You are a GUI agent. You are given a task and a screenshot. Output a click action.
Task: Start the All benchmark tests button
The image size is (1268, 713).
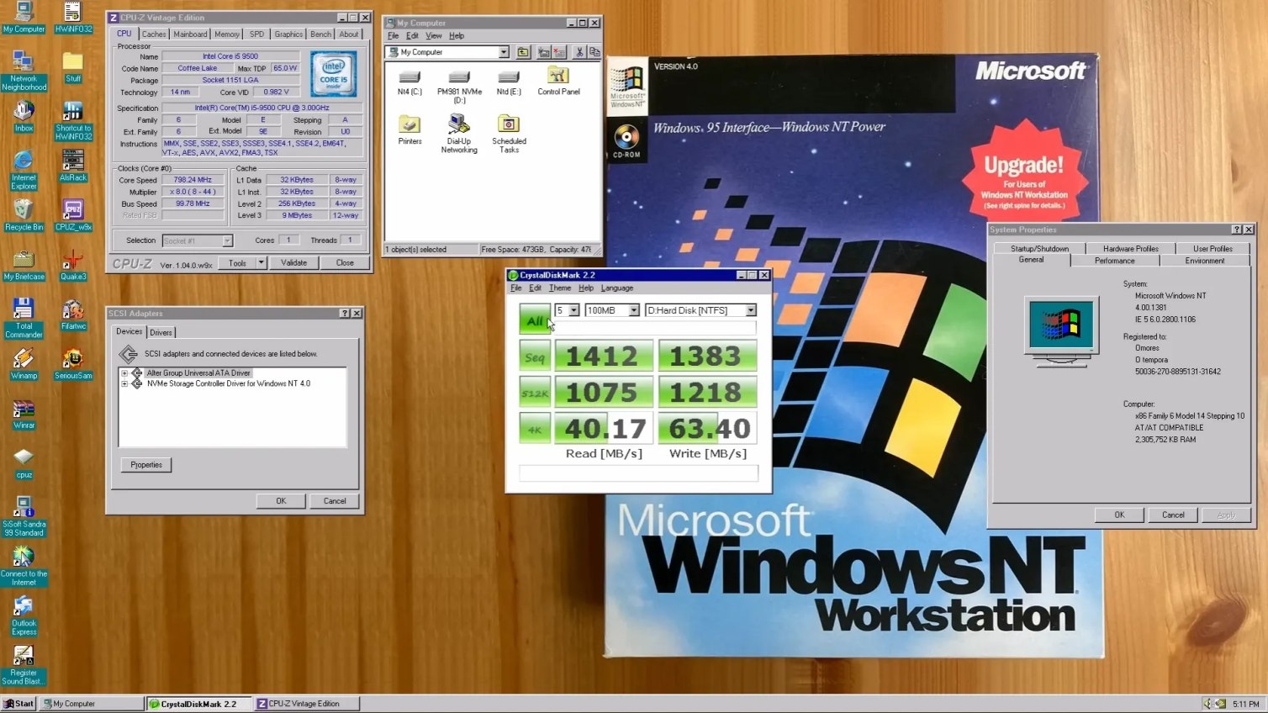pos(535,320)
